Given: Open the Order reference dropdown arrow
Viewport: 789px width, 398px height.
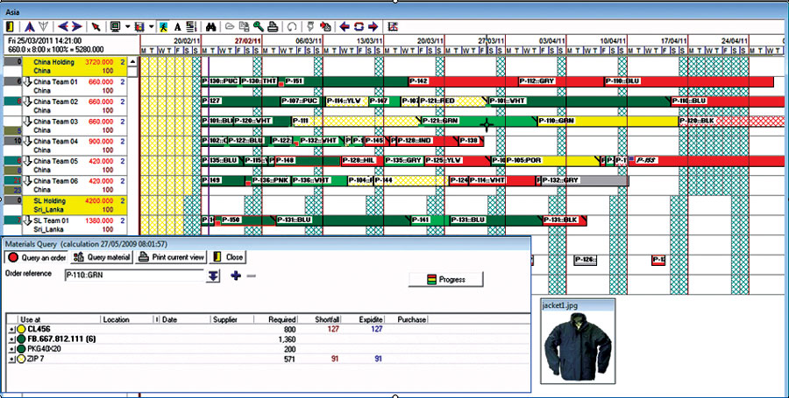Looking at the screenshot, I should [213, 276].
